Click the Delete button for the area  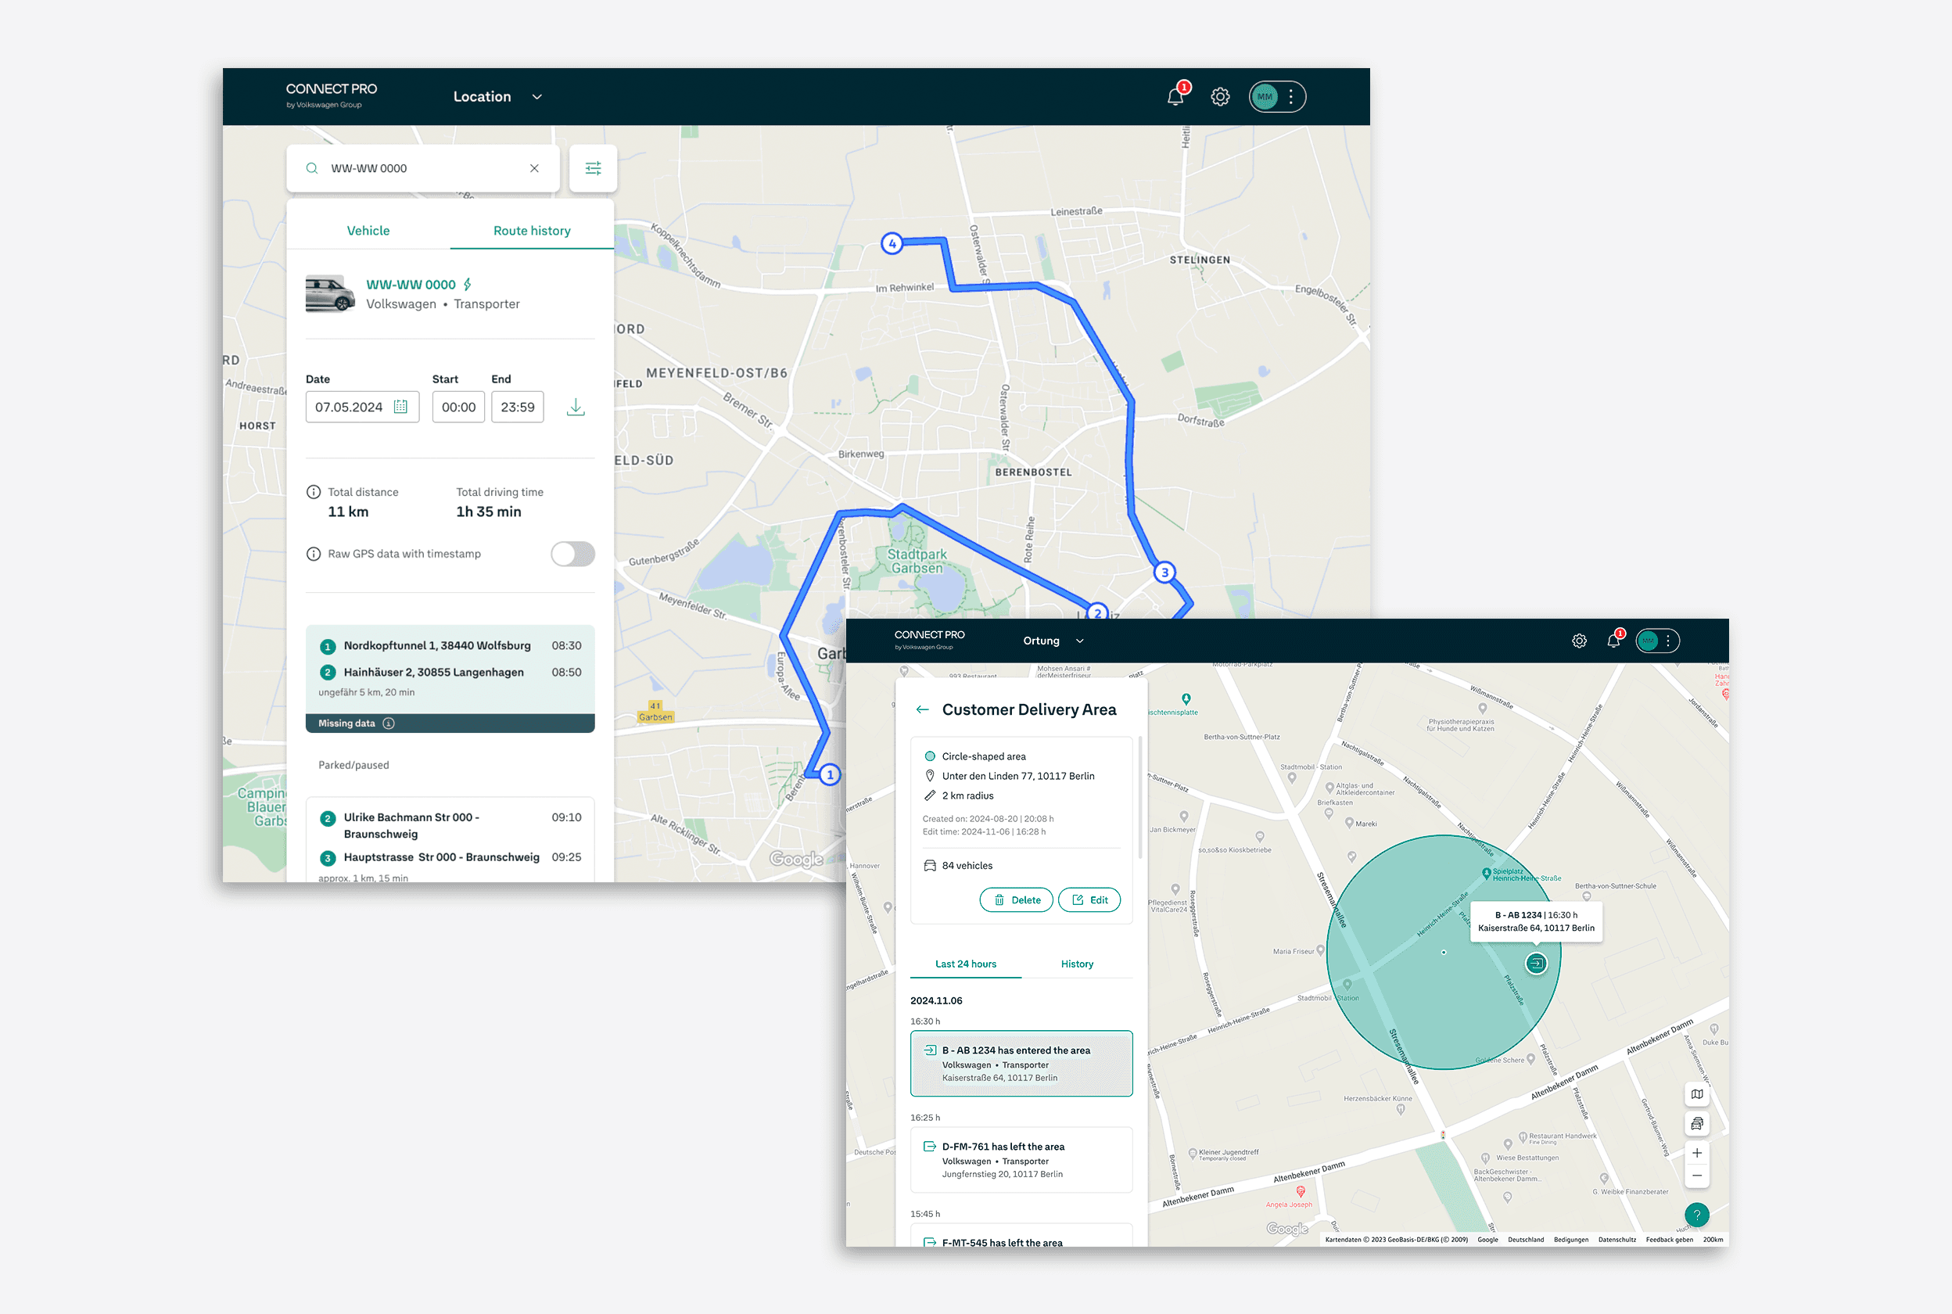1016,900
